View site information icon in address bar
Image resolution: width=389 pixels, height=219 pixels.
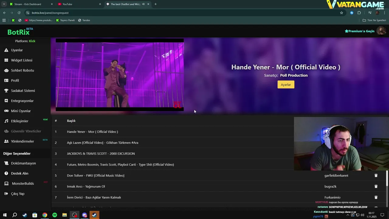click(28, 13)
